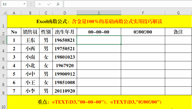
Task: Select row 2 header
Action: (x=3, y=32)
